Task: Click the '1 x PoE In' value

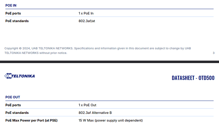Action: tap(86, 13)
